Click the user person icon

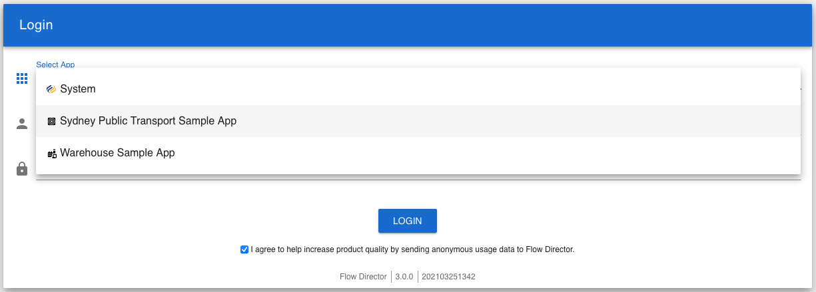point(22,124)
